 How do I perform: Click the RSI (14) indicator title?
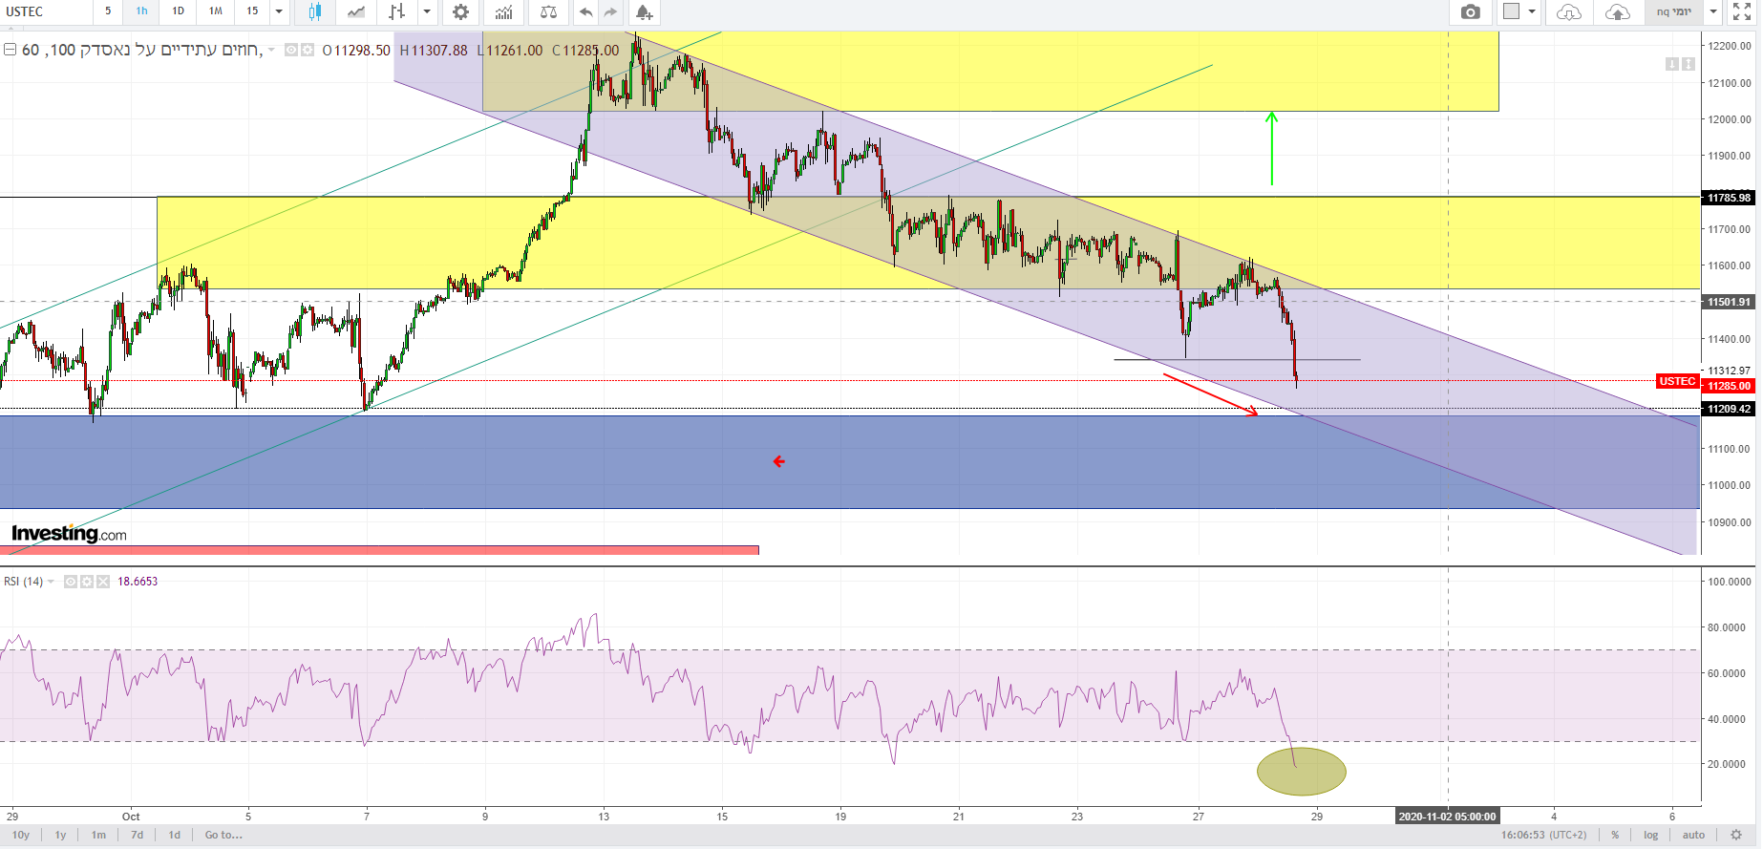coord(23,582)
